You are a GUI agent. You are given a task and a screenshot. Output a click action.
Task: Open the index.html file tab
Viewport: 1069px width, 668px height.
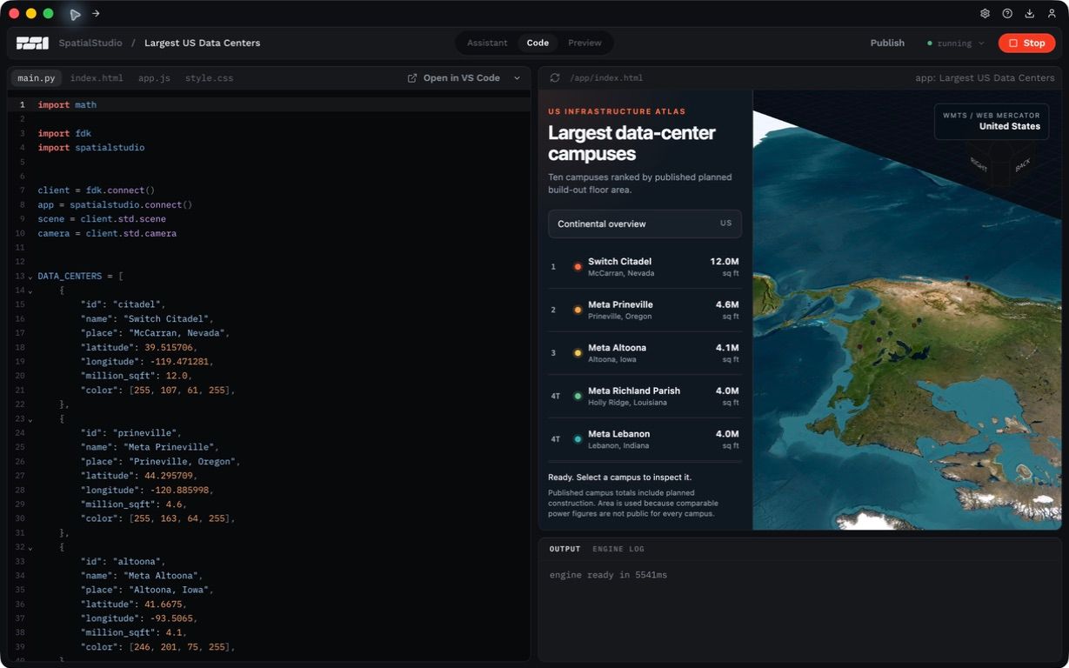click(x=97, y=78)
